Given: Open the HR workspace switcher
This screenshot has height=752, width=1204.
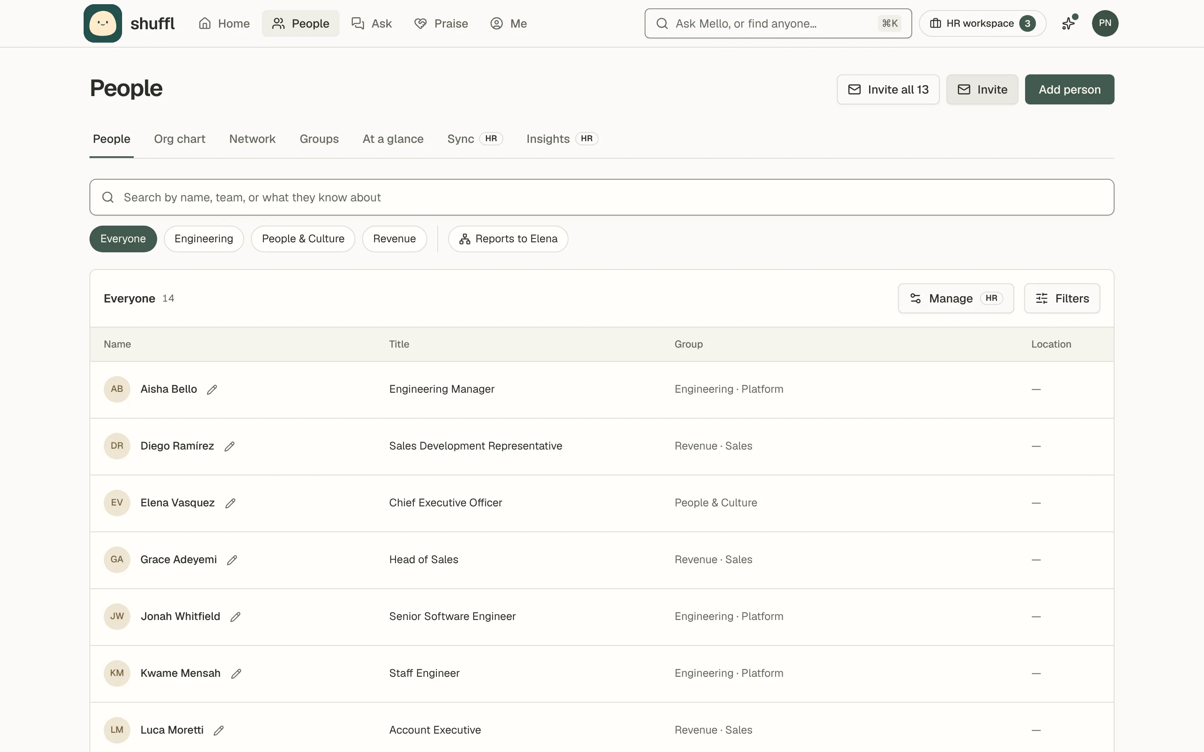Looking at the screenshot, I should (982, 23).
